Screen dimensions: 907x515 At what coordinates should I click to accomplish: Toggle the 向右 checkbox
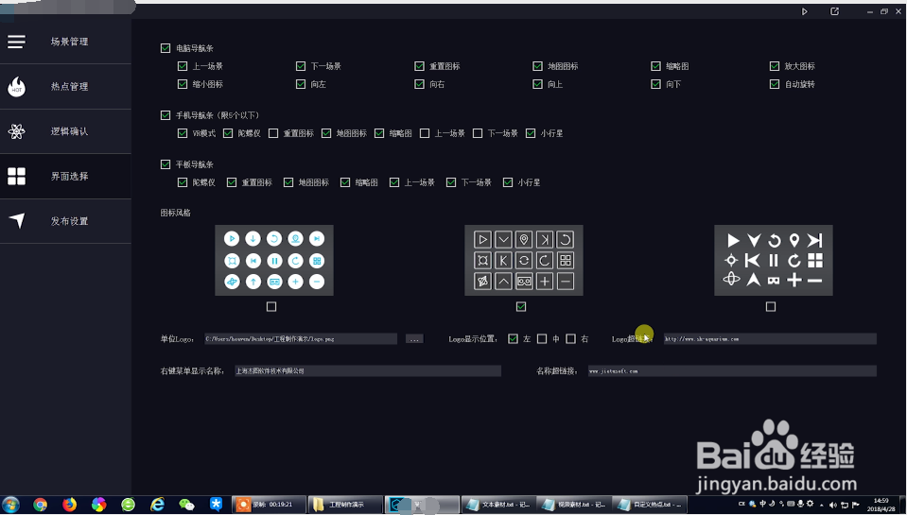[x=419, y=84]
